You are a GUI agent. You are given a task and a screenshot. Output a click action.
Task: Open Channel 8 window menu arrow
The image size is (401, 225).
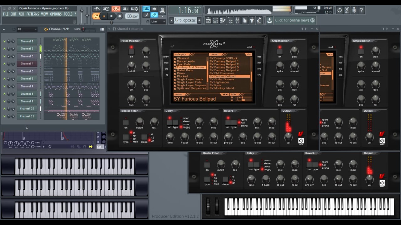pos(110,29)
